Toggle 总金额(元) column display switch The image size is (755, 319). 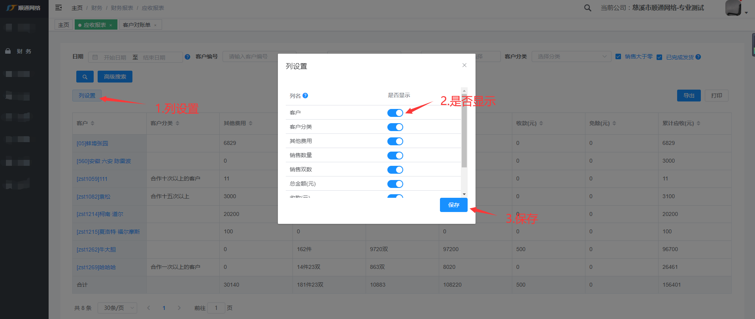click(395, 184)
